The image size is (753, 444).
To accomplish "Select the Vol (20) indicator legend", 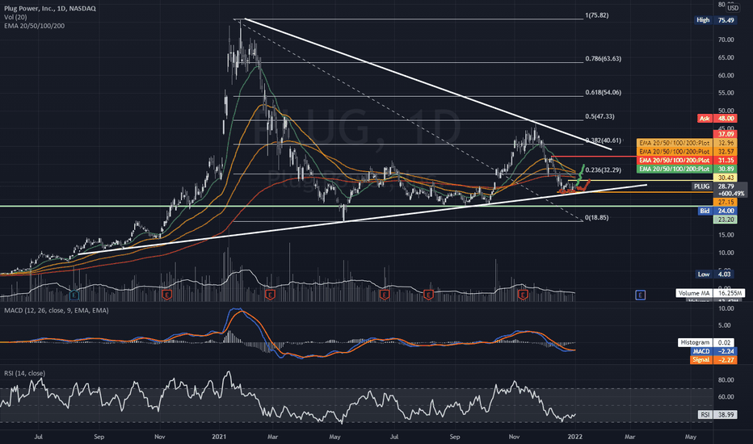I will (15, 17).
